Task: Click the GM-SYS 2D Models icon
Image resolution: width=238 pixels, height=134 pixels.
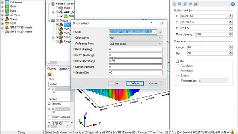Action: tap(7, 32)
